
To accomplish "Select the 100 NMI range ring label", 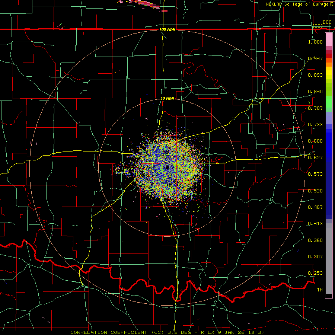I will click(167, 29).
